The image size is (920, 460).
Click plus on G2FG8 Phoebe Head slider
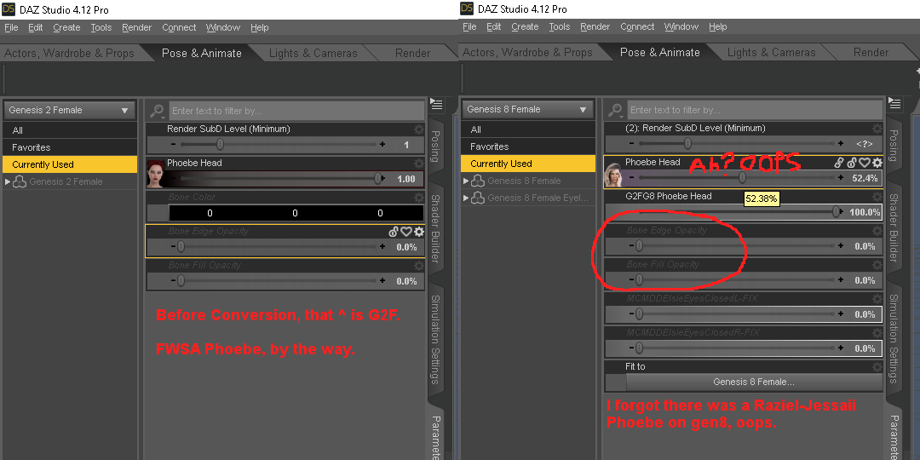841,211
